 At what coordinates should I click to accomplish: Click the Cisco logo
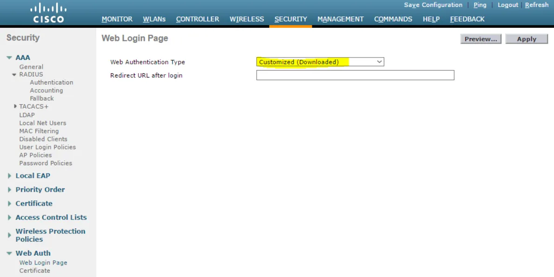48,13
